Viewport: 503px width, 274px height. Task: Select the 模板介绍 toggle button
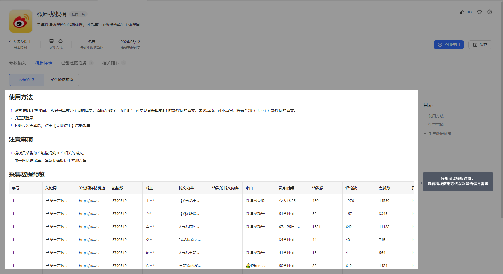[x=27, y=80]
